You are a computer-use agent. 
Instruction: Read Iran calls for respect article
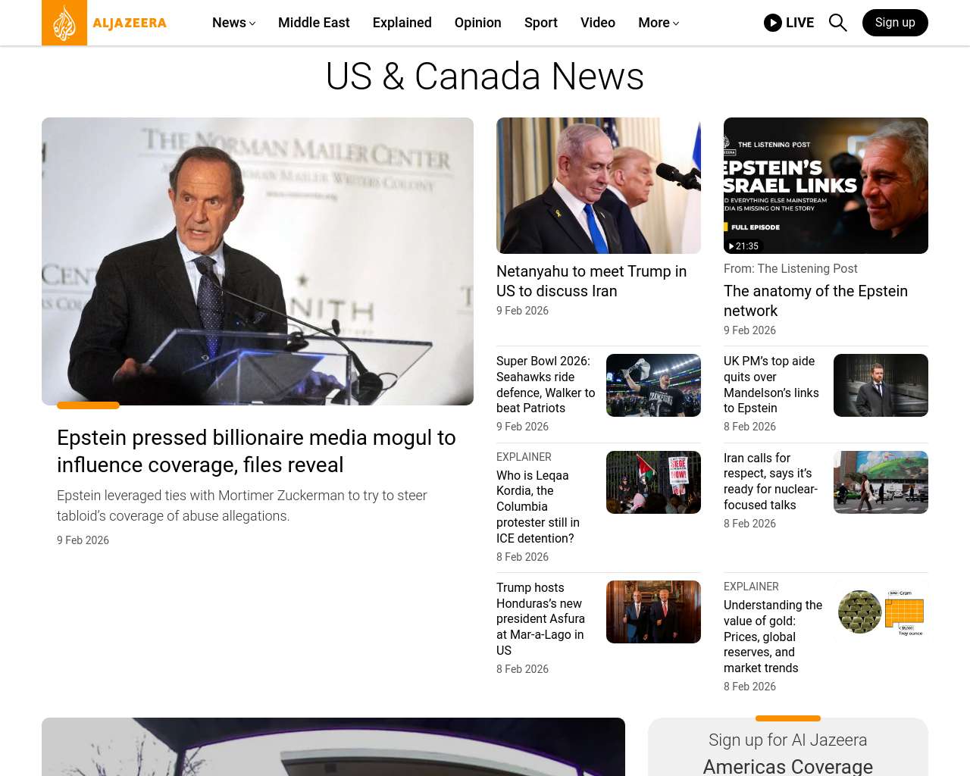click(771, 481)
